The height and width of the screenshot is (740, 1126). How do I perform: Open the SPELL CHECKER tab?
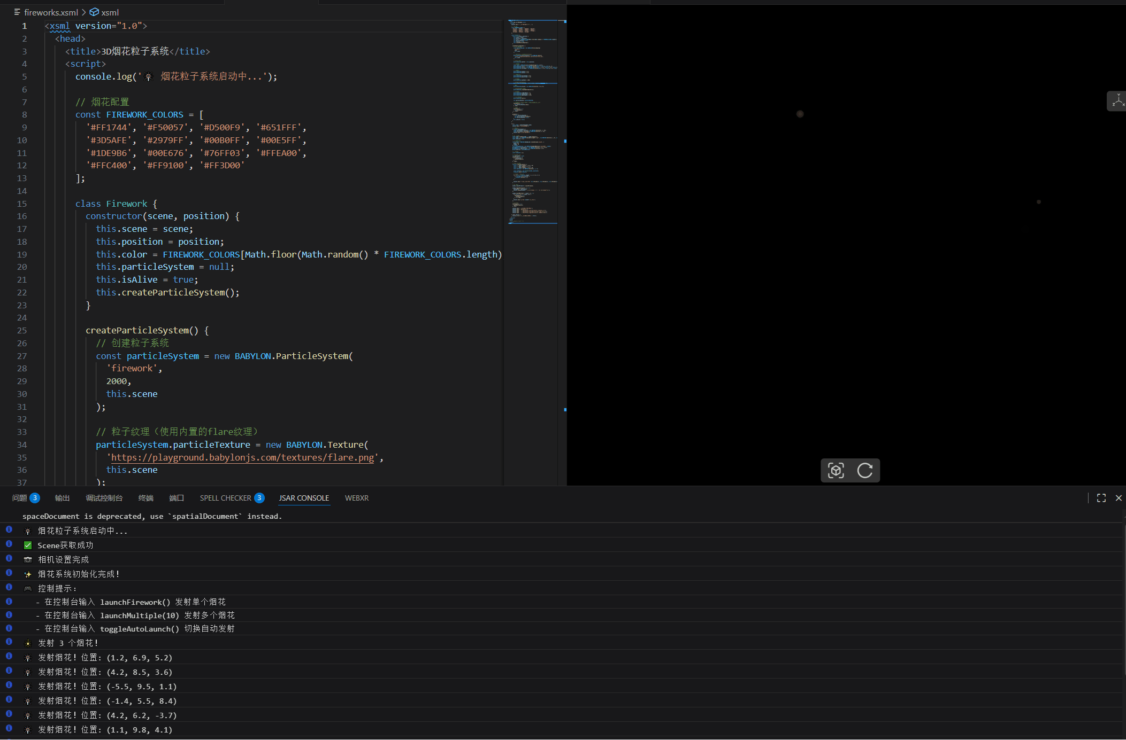coord(225,498)
